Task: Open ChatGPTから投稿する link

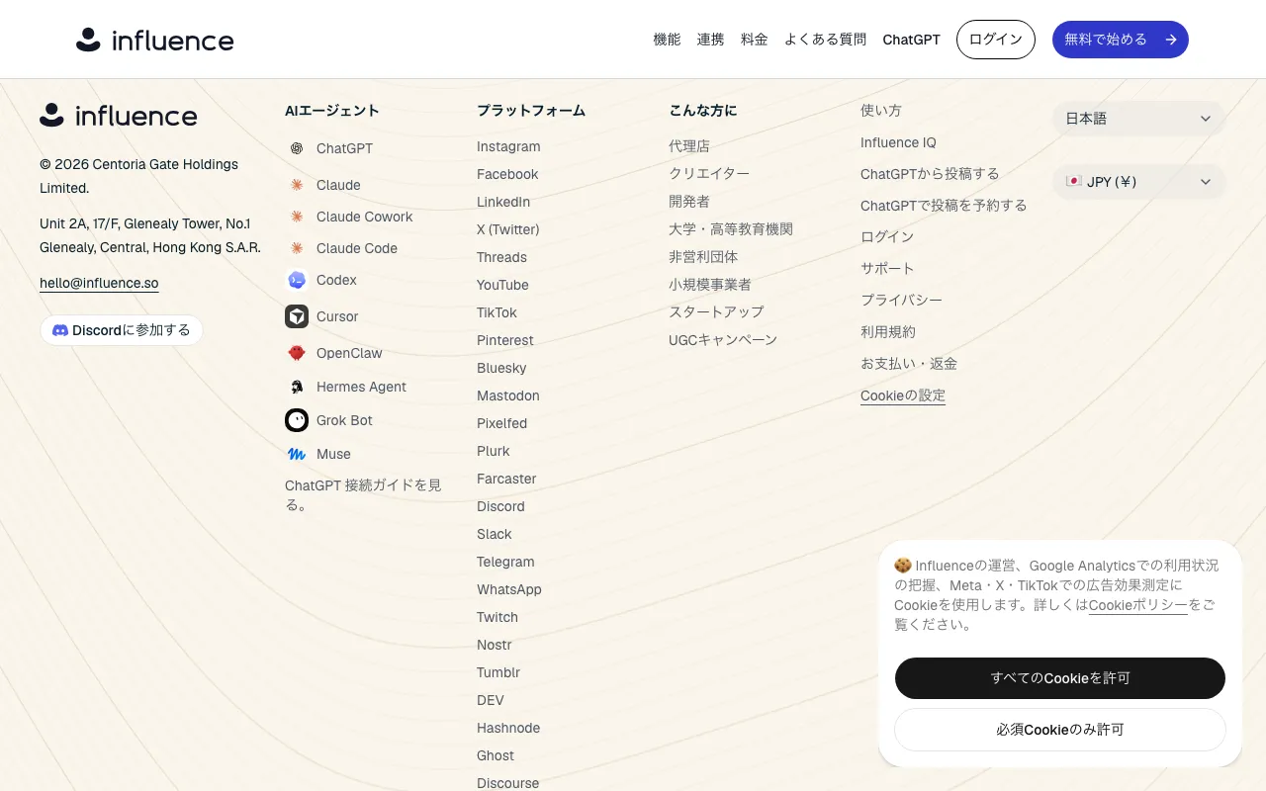Action: coord(930,174)
